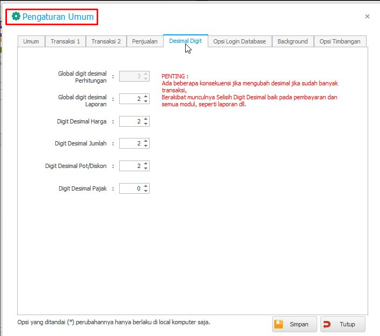Image resolution: width=380 pixels, height=336 pixels.
Task: Increase Digit Desimal Pajak value
Action: [x=146, y=186]
